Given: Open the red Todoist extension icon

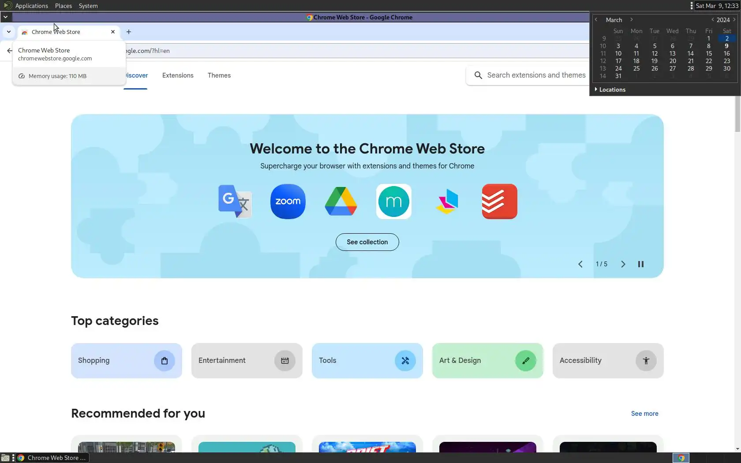Looking at the screenshot, I should point(500,202).
